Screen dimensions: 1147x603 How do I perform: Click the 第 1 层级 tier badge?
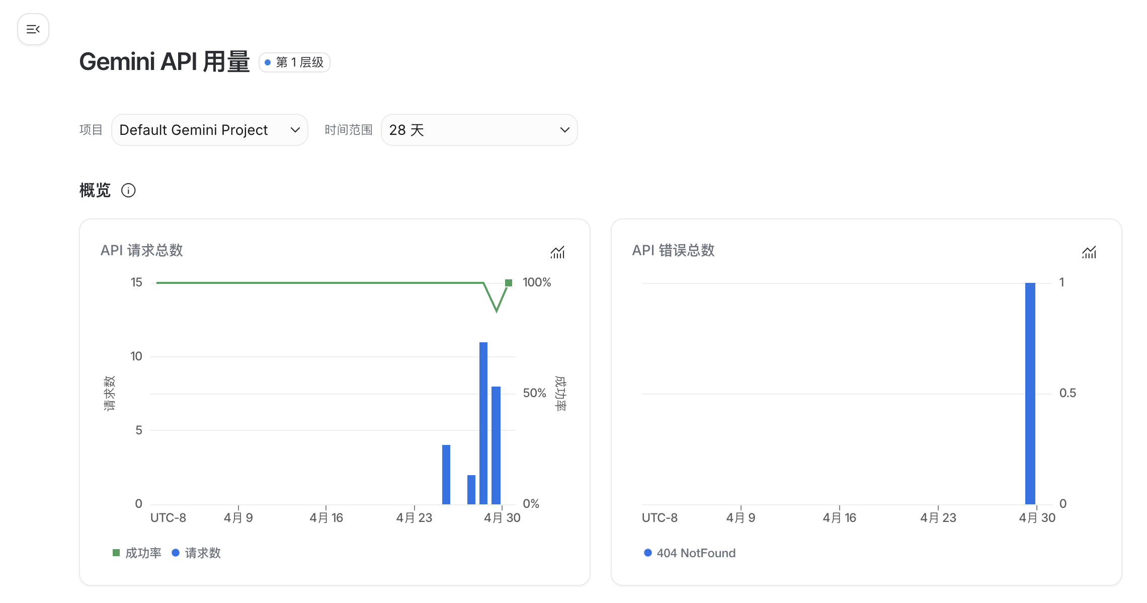click(x=294, y=62)
